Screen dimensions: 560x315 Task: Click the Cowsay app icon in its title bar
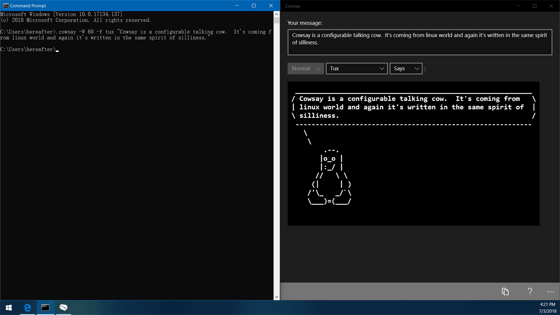pos(285,6)
